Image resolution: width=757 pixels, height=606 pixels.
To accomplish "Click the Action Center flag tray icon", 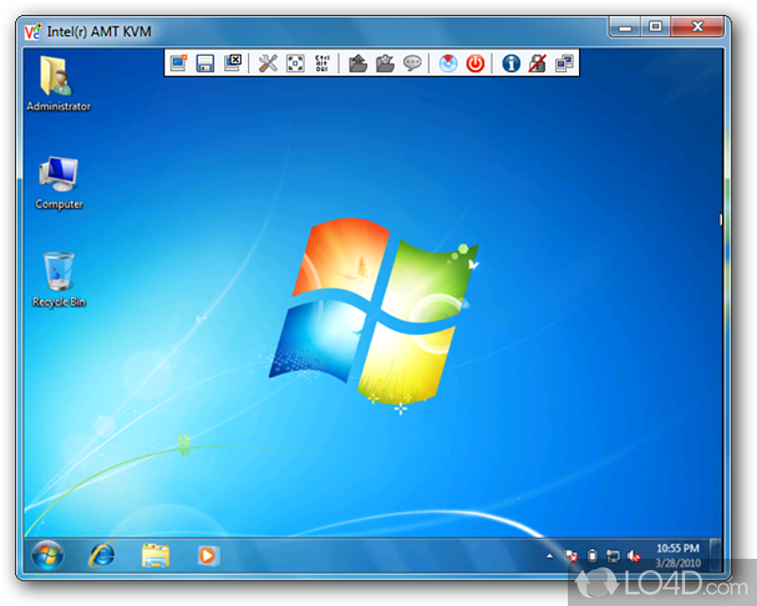I will click(x=572, y=556).
